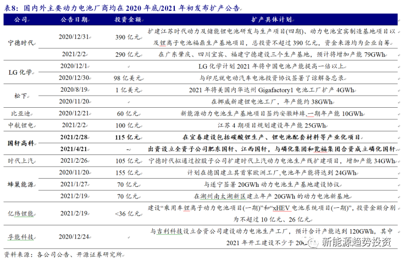
Task: Select the company cell 时代上汽
Action: click(x=21, y=161)
